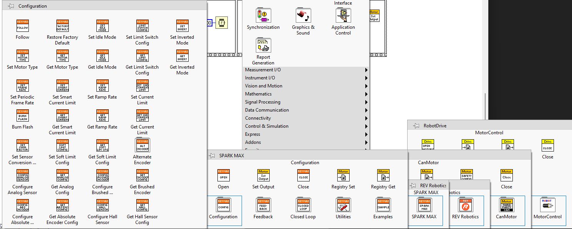572x229 pixels.
Task: Pick the Get Ramp Rate VI
Action: point(103,115)
